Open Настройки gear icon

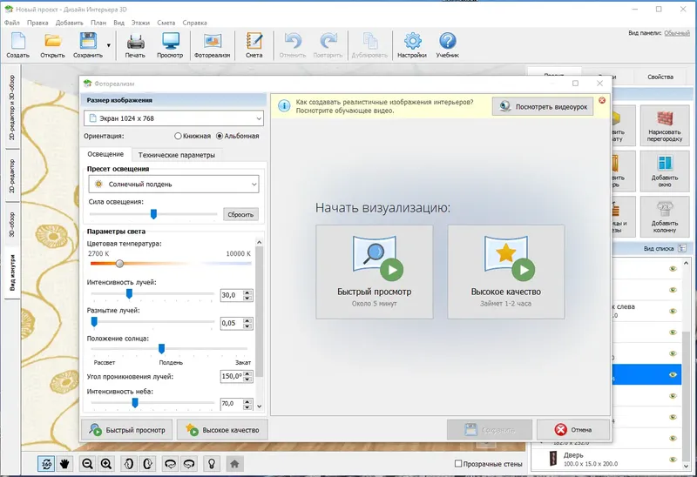(412, 41)
